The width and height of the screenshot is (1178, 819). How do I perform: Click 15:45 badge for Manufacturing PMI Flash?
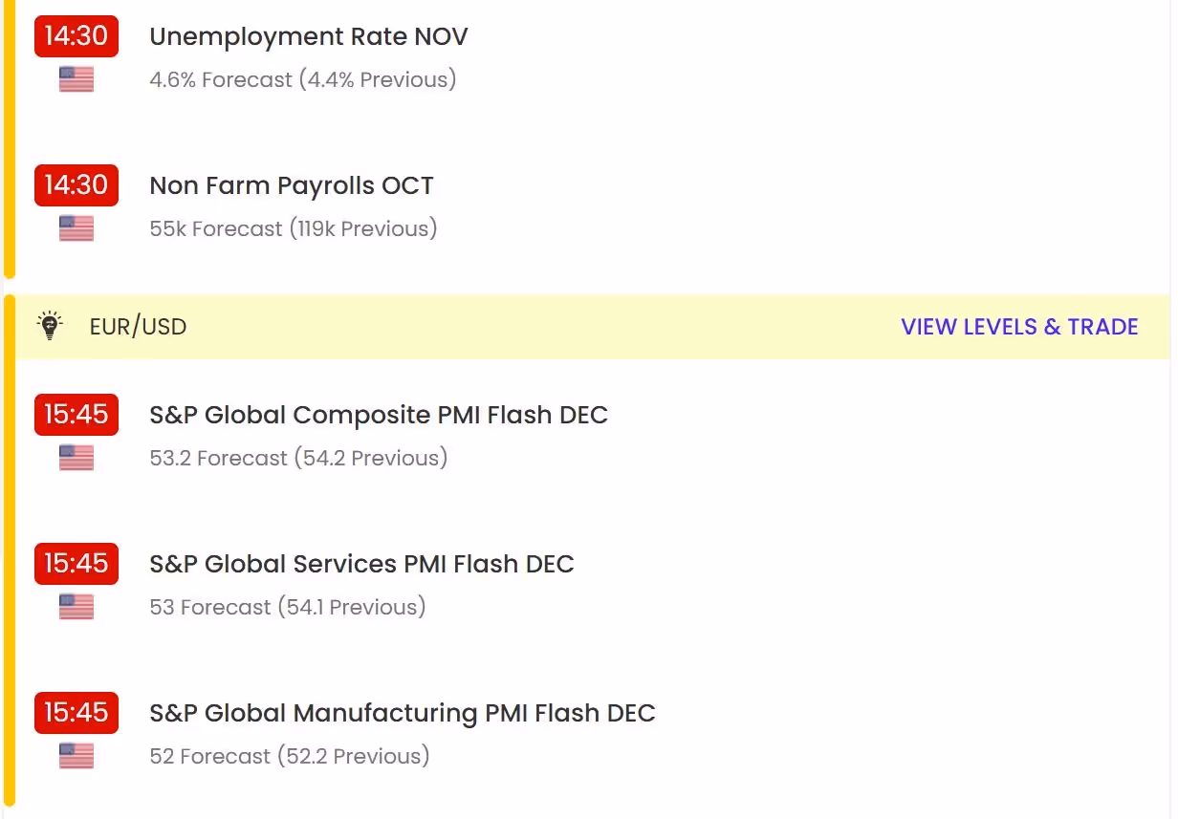point(76,712)
